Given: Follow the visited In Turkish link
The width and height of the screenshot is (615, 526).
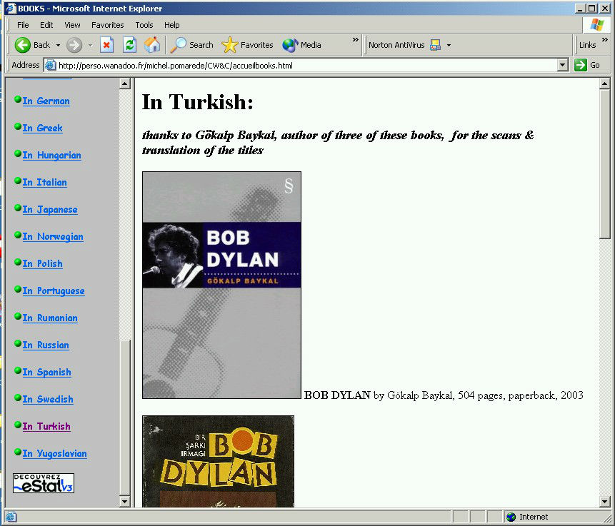Looking at the screenshot, I should click(46, 427).
